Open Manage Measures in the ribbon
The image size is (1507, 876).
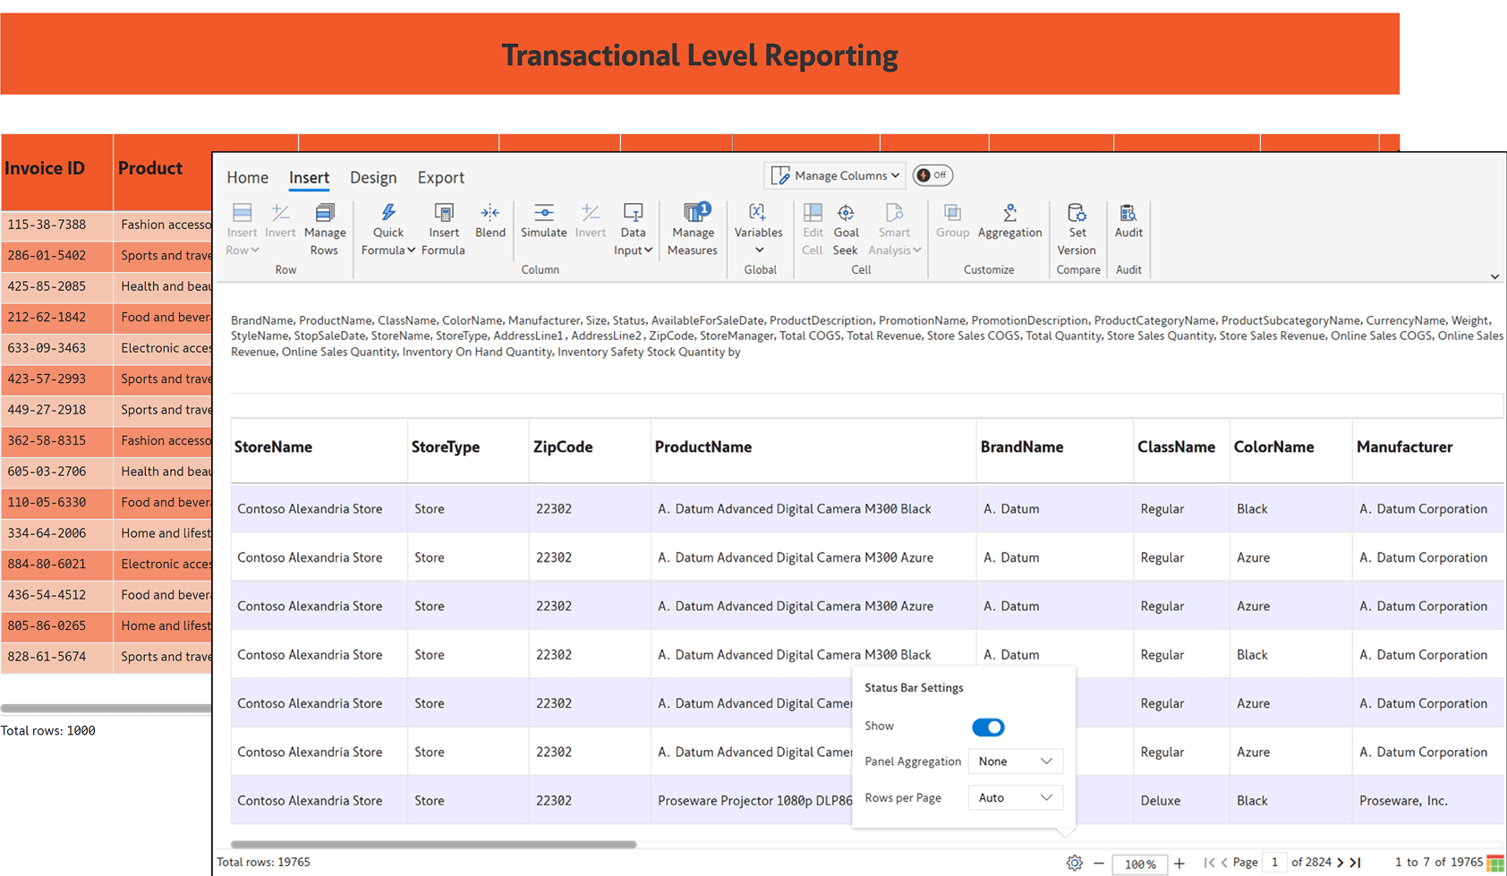click(693, 213)
